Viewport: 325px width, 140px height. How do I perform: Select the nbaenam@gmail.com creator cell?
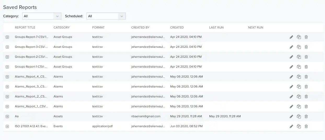pos(146,116)
